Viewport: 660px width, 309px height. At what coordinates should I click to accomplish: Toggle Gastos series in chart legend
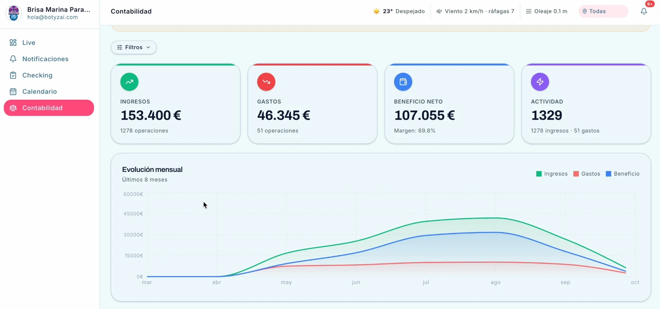coord(587,174)
